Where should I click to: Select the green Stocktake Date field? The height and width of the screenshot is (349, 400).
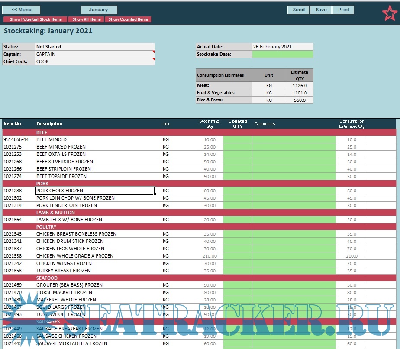[x=282, y=54]
